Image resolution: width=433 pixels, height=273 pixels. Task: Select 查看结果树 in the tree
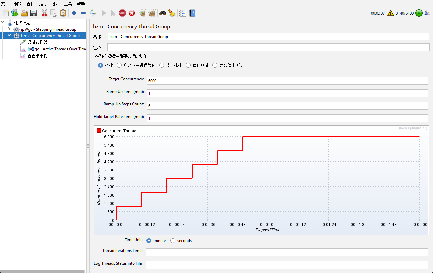tap(37, 56)
